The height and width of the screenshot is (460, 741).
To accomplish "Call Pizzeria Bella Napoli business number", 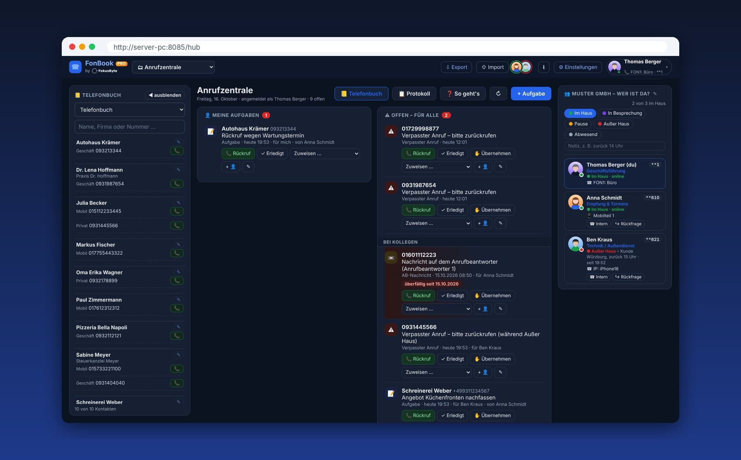I will tap(177, 336).
